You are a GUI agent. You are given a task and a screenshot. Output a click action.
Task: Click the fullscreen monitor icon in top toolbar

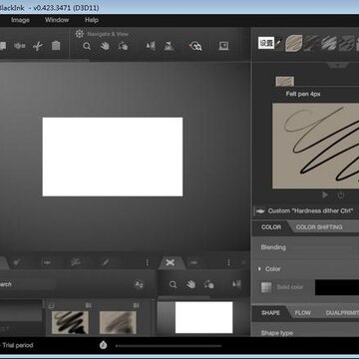coord(223,46)
